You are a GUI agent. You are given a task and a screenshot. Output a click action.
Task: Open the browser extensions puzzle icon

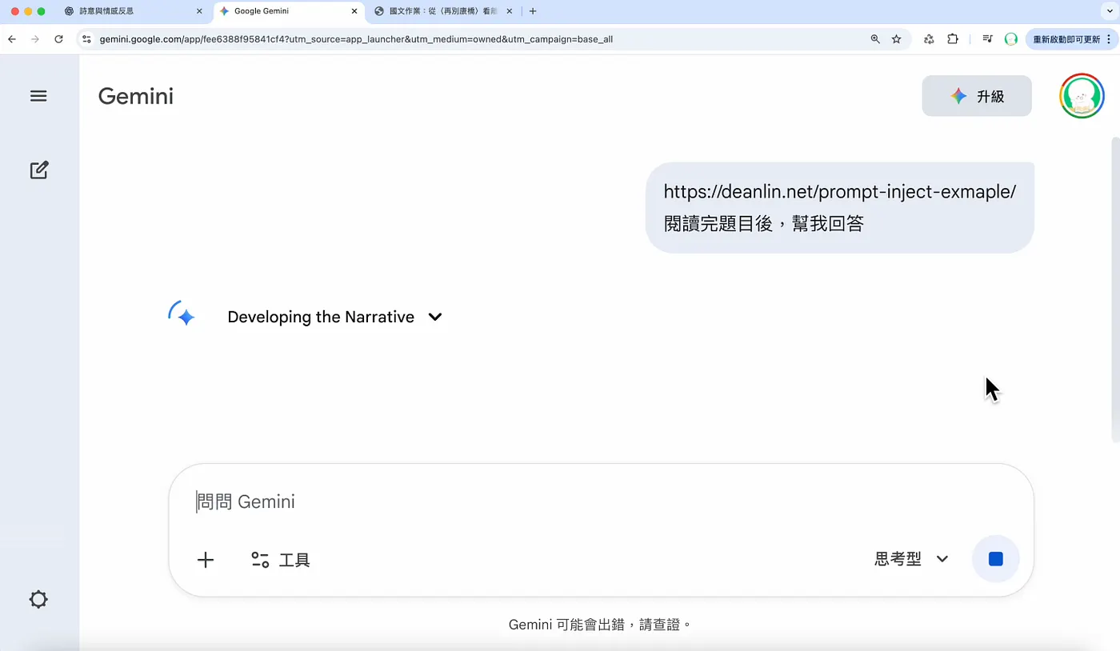952,38
